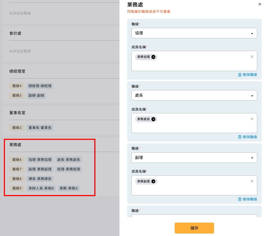This screenshot has height=236, width=266.
Task: Focus the member name field containing 業務處長
Action: (x=194, y=123)
